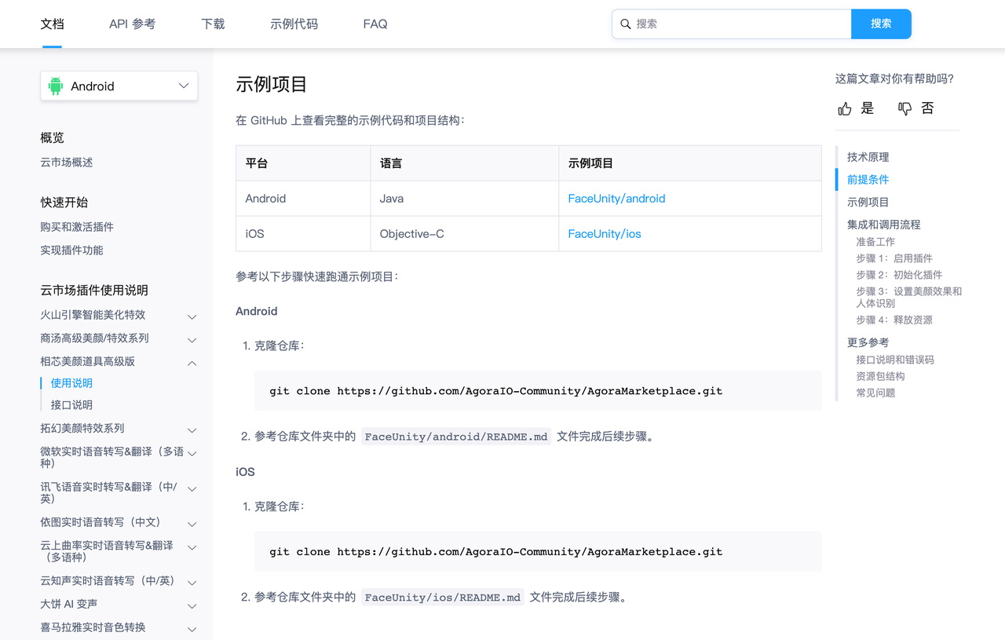Jump to 步骤 4：释放资源
Image resolution: width=1005 pixels, height=640 pixels.
click(x=894, y=320)
